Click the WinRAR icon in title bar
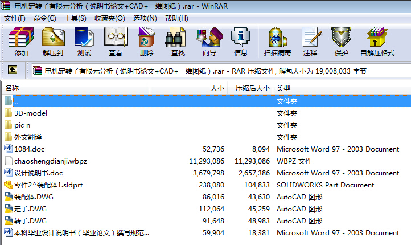The height and width of the screenshot is (245, 411). point(6,6)
